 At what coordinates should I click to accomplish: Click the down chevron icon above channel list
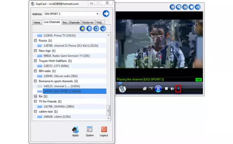pos(103,29)
